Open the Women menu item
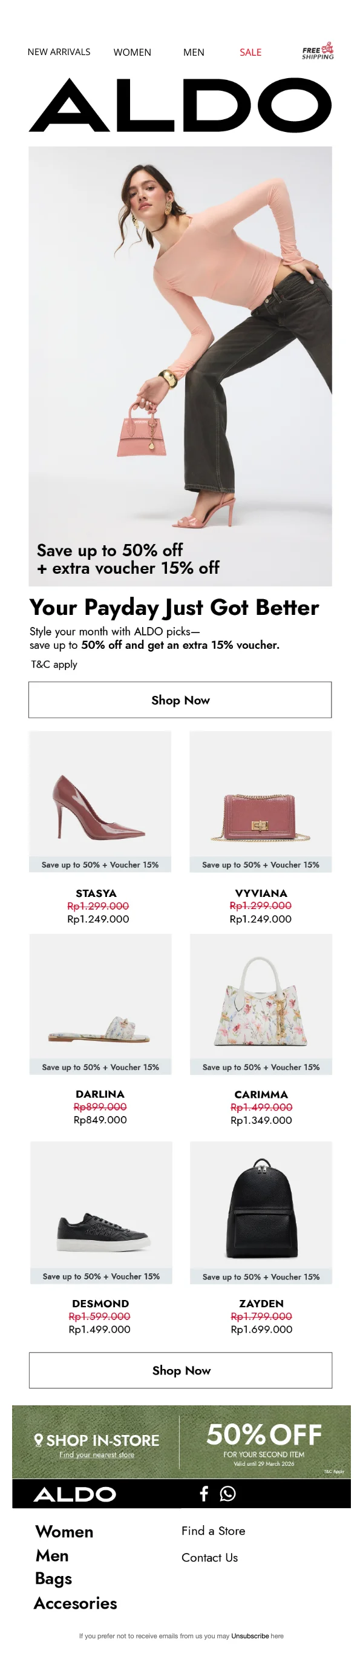 pyautogui.click(x=132, y=53)
